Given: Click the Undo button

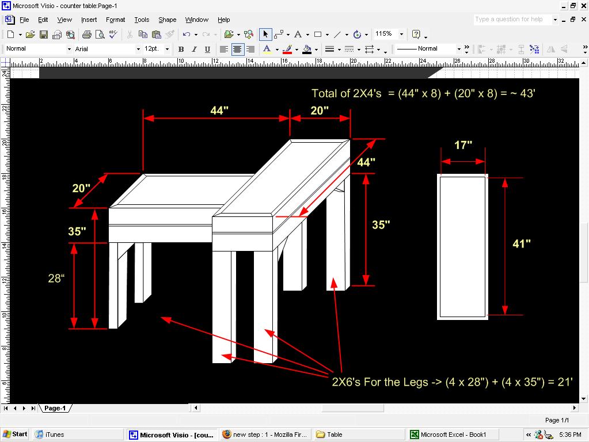Looking at the screenshot, I should tap(187, 34).
